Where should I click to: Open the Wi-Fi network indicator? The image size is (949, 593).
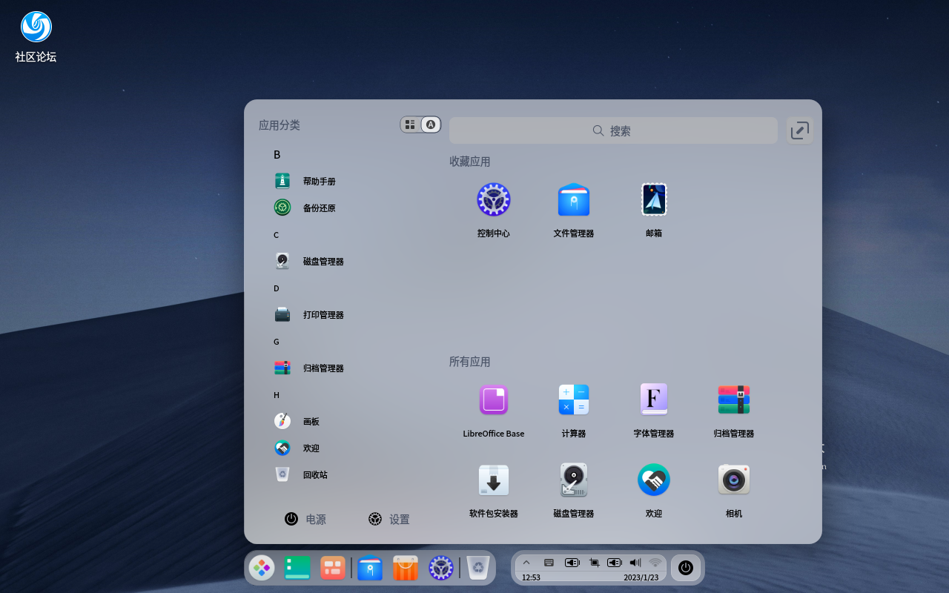[x=654, y=562]
